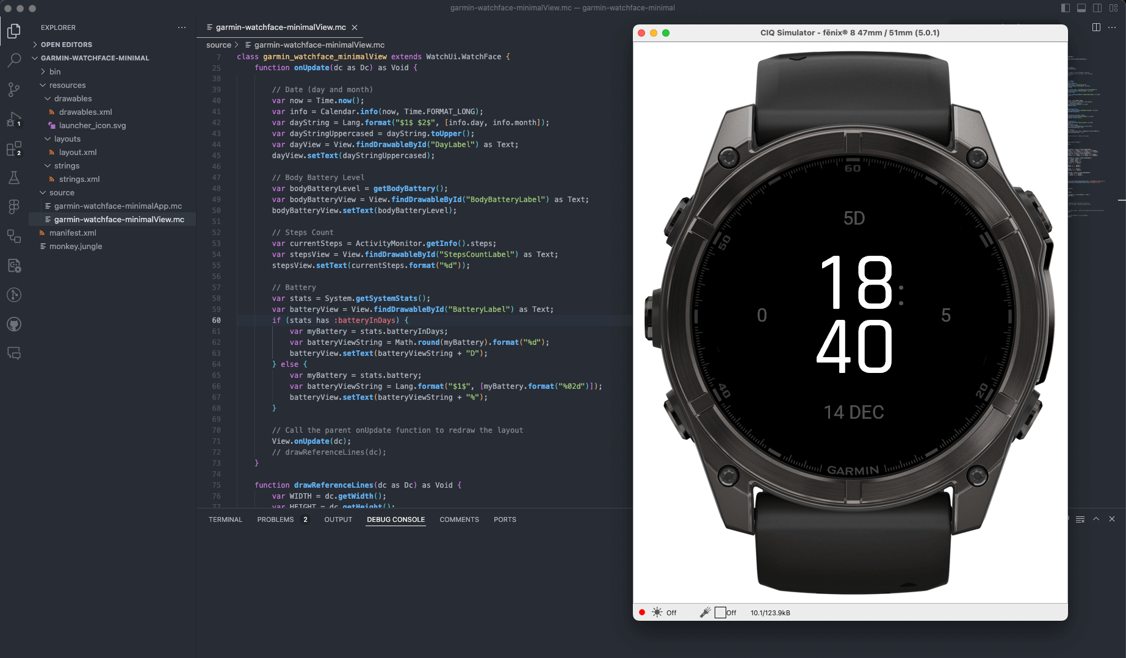Image resolution: width=1126 pixels, height=658 pixels.
Task: Check the flashlight Off checkbox in simulator
Action: click(720, 612)
